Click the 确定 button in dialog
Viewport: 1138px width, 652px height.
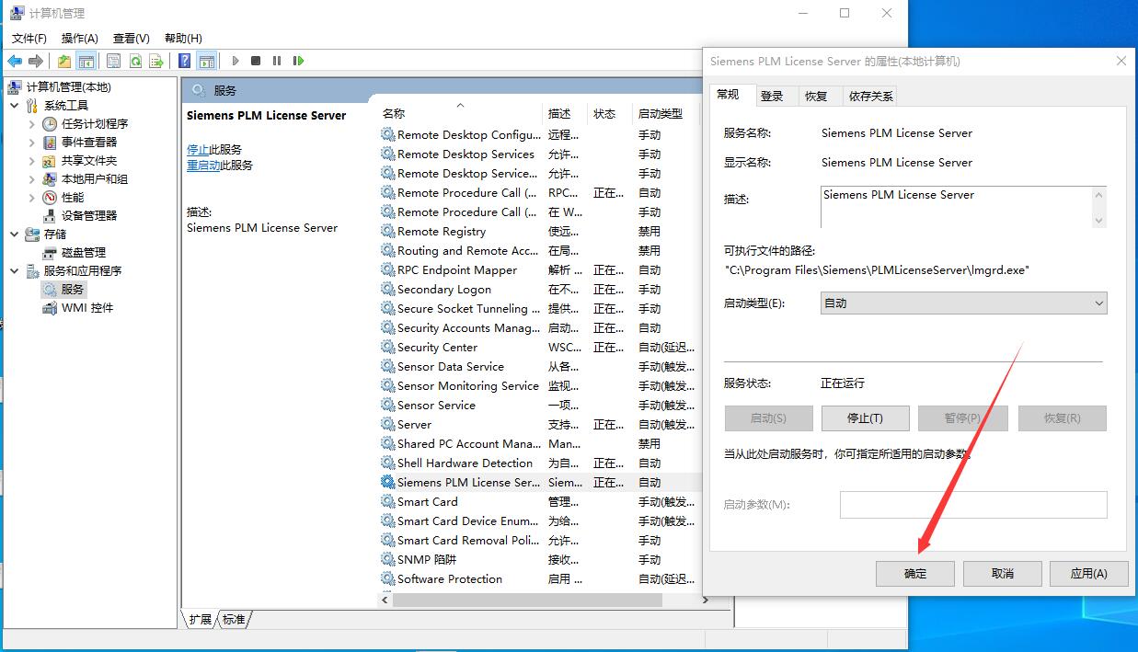(914, 573)
